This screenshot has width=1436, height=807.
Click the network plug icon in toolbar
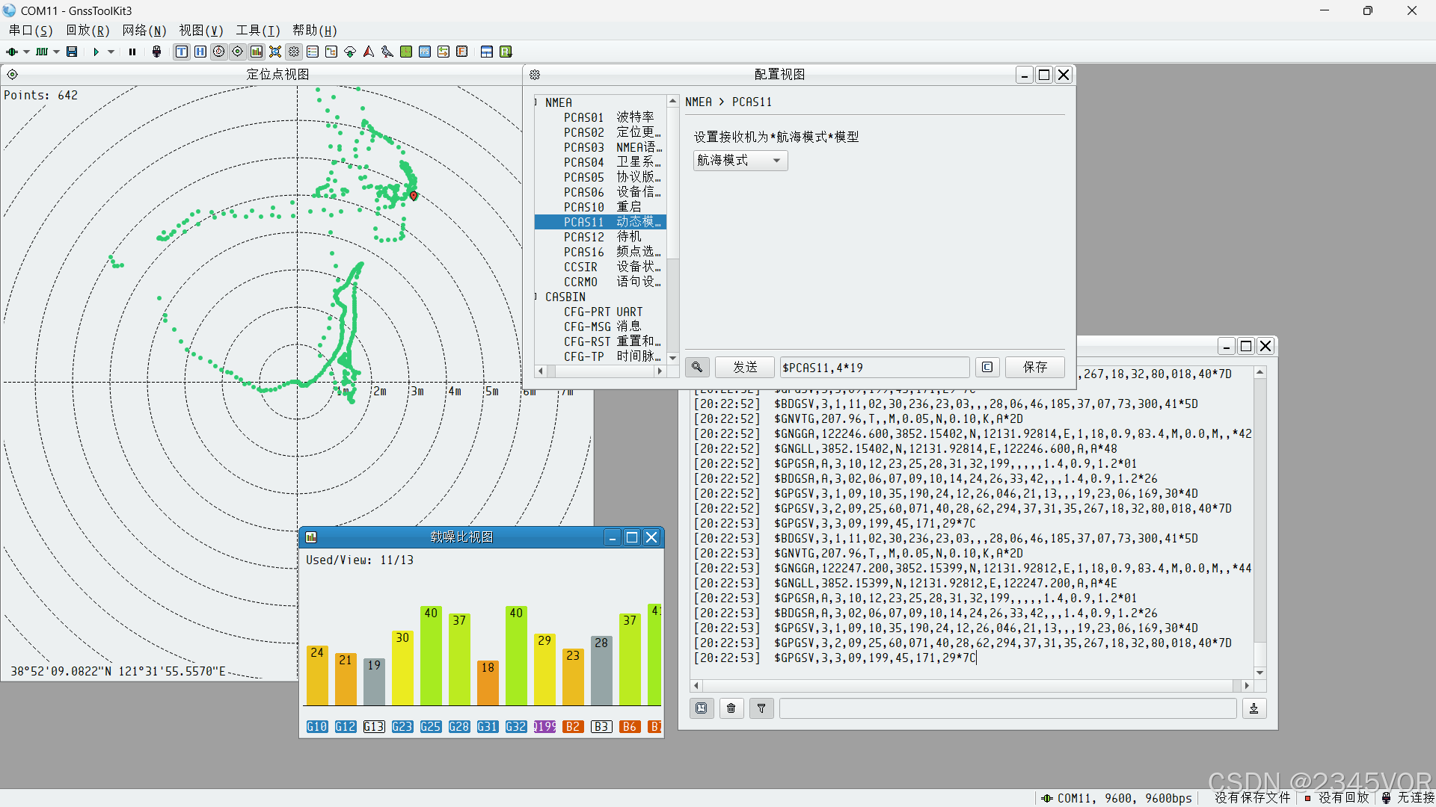(x=156, y=52)
